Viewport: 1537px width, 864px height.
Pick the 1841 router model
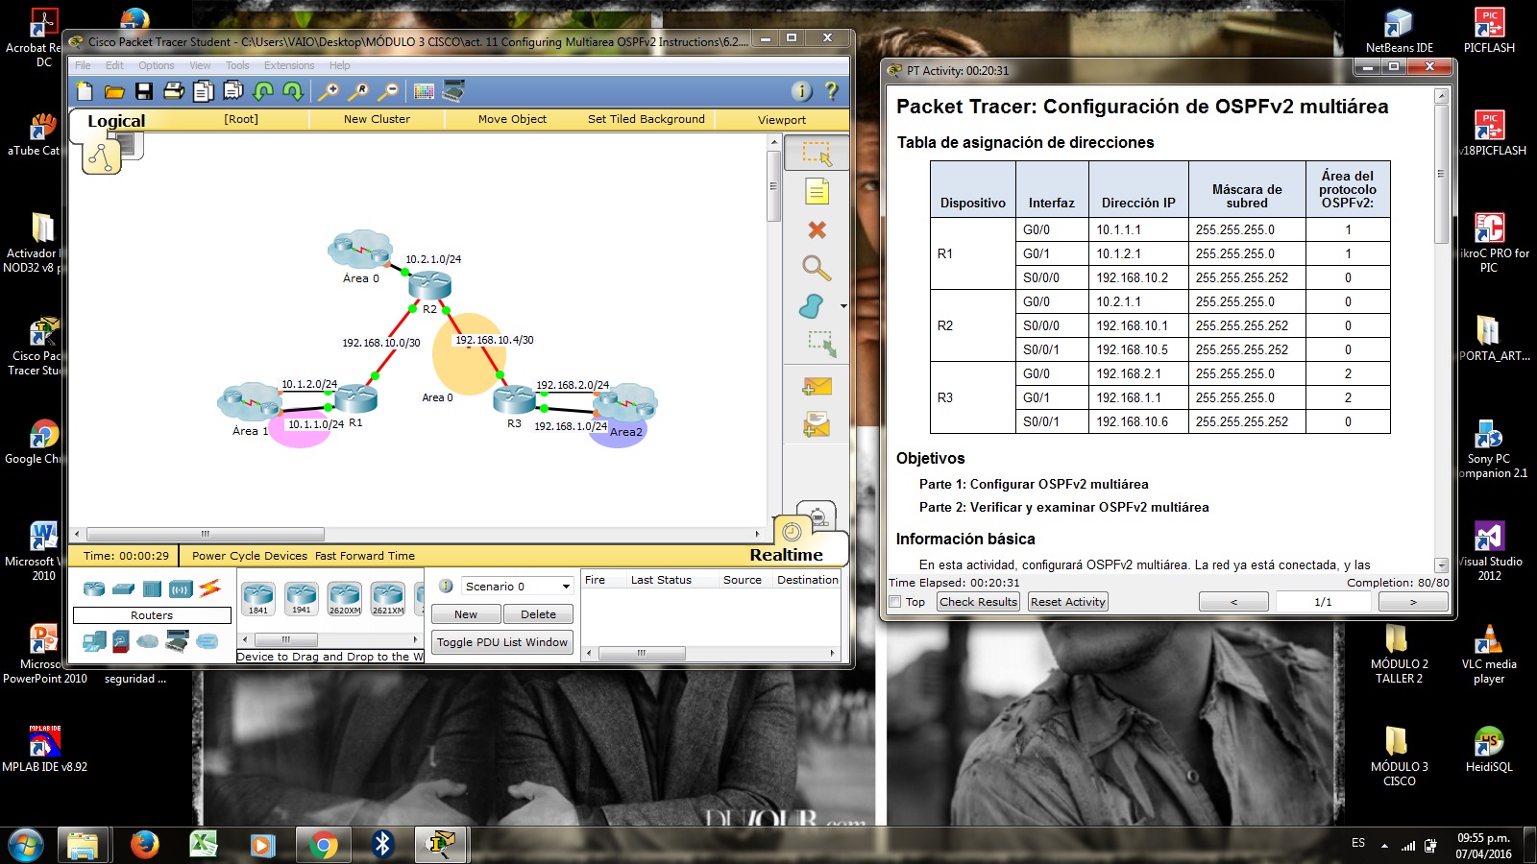tap(258, 599)
